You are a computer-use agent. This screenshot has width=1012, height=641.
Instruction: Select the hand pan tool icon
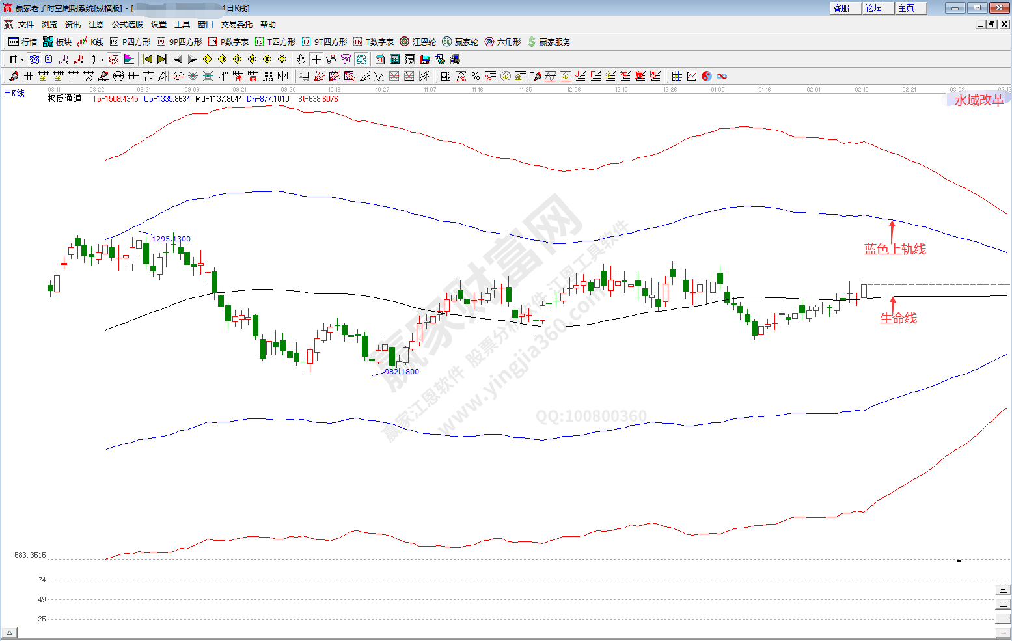click(301, 59)
